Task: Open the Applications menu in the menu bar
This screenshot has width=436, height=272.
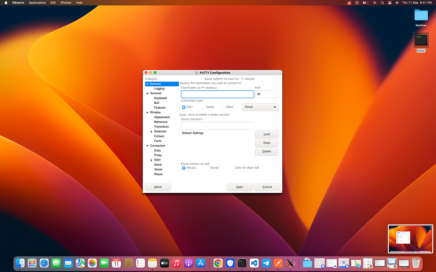Action: pos(37,3)
